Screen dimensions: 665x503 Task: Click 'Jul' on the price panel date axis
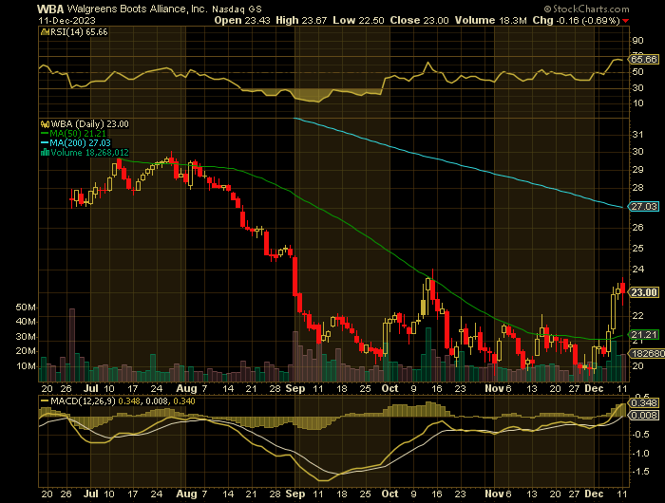click(x=91, y=388)
